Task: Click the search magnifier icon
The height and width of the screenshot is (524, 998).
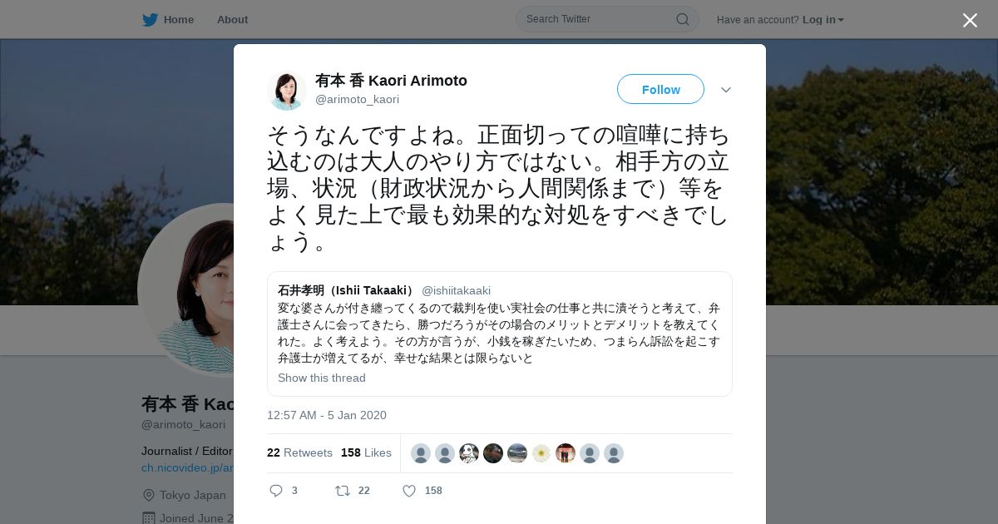Action: (682, 19)
